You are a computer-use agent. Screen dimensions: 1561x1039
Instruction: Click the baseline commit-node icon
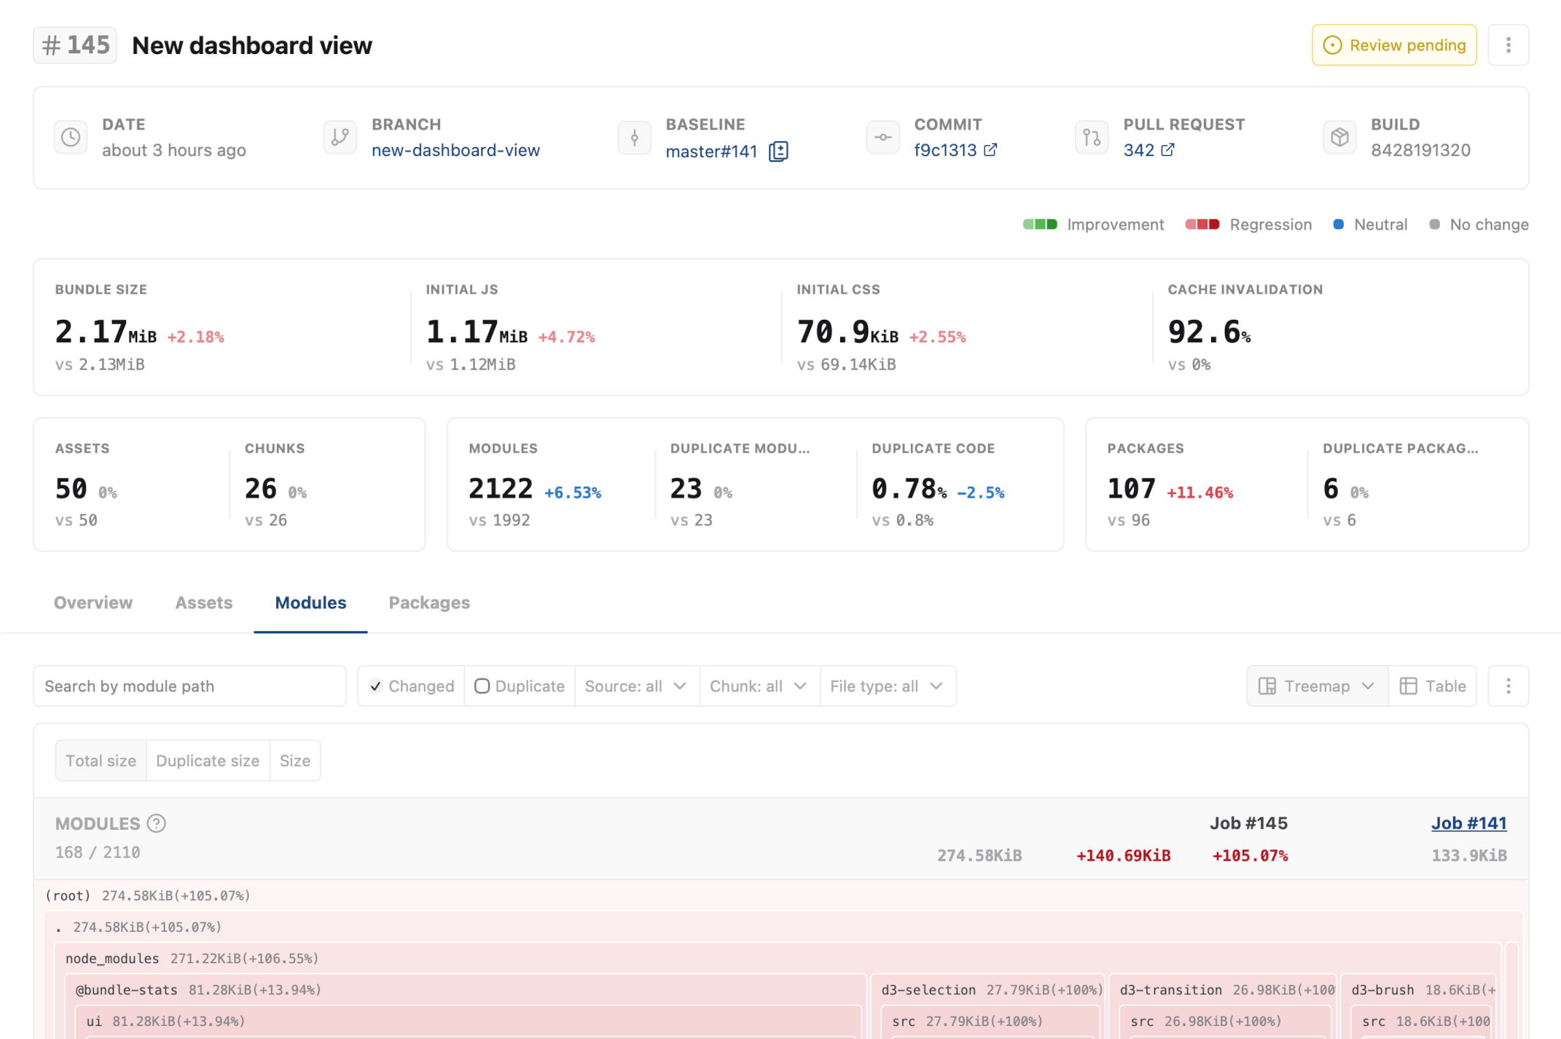click(x=634, y=137)
